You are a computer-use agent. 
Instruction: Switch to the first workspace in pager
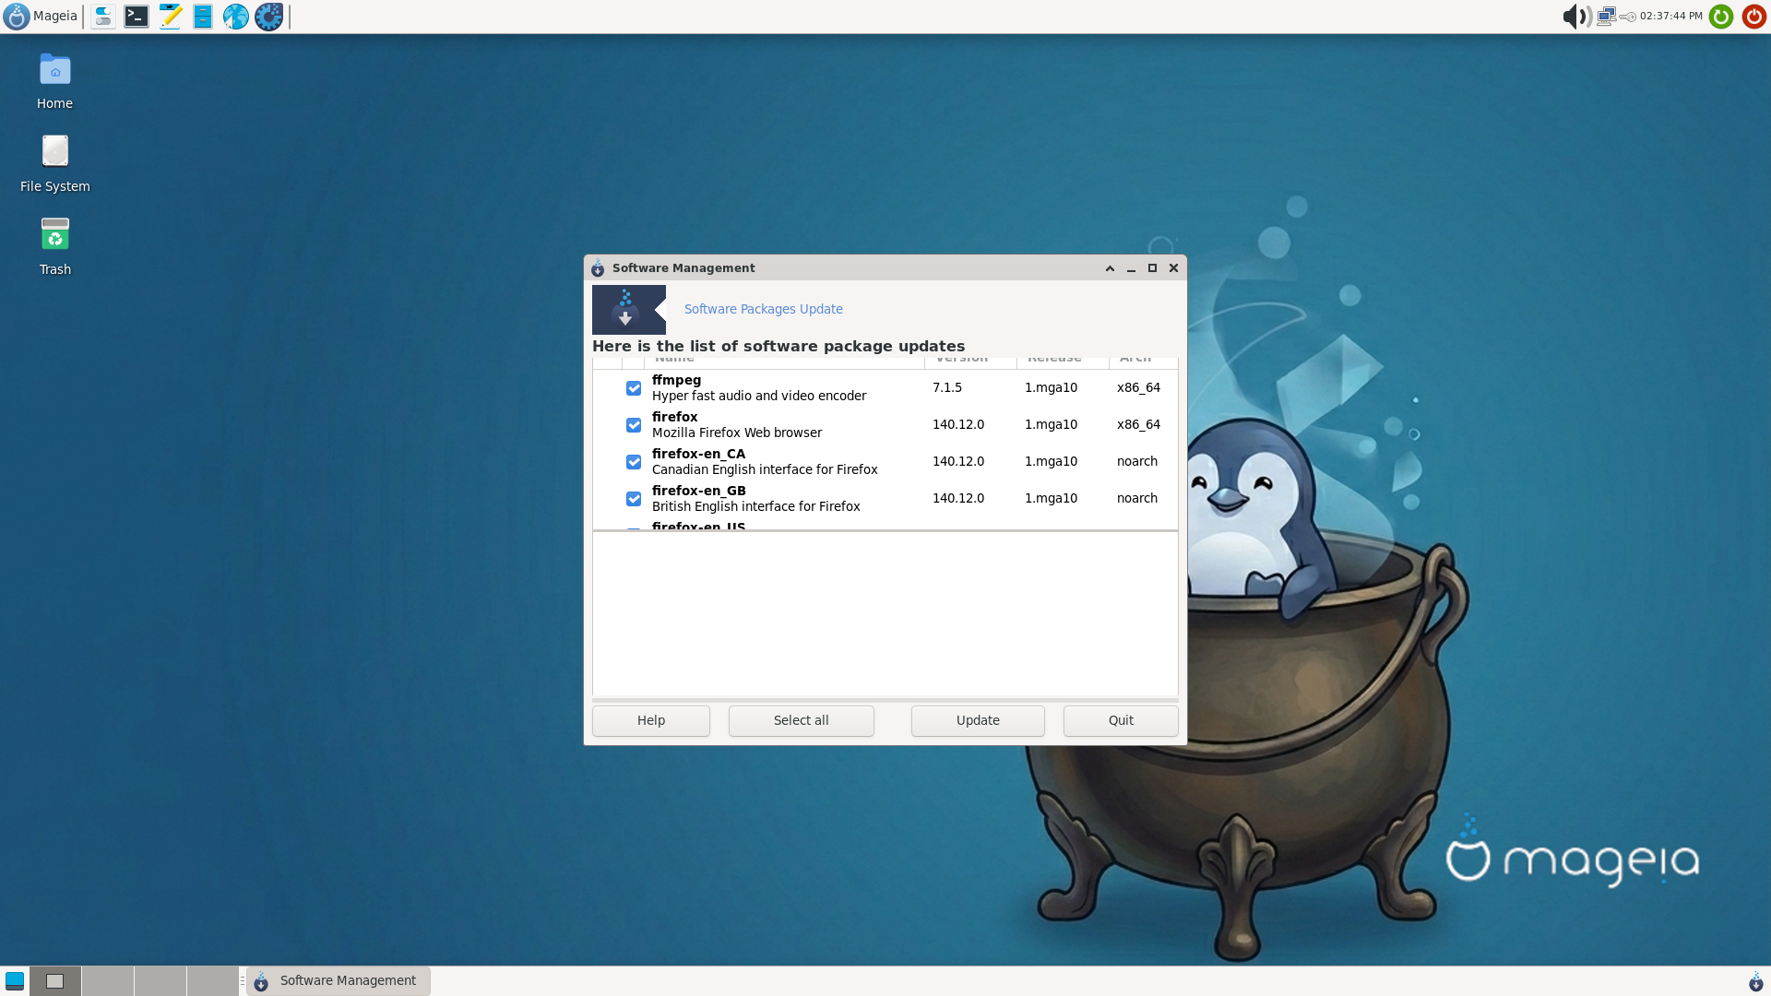pyautogui.click(x=55, y=980)
